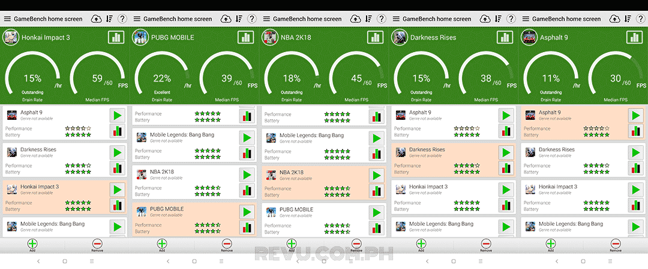Open hamburger menu on Darkness Rises screen
648x269 pixels.
pos(396,19)
